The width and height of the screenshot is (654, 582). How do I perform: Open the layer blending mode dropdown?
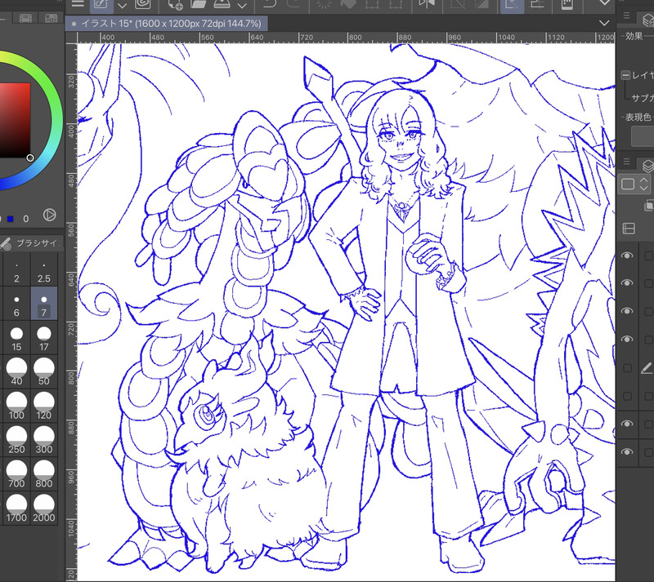tap(634, 184)
